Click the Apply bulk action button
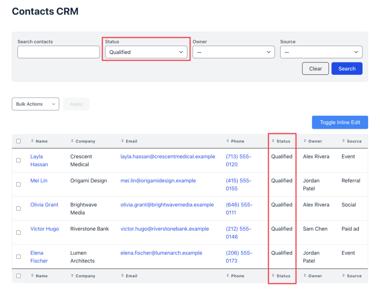The width and height of the screenshot is (380, 291). tap(76, 104)
